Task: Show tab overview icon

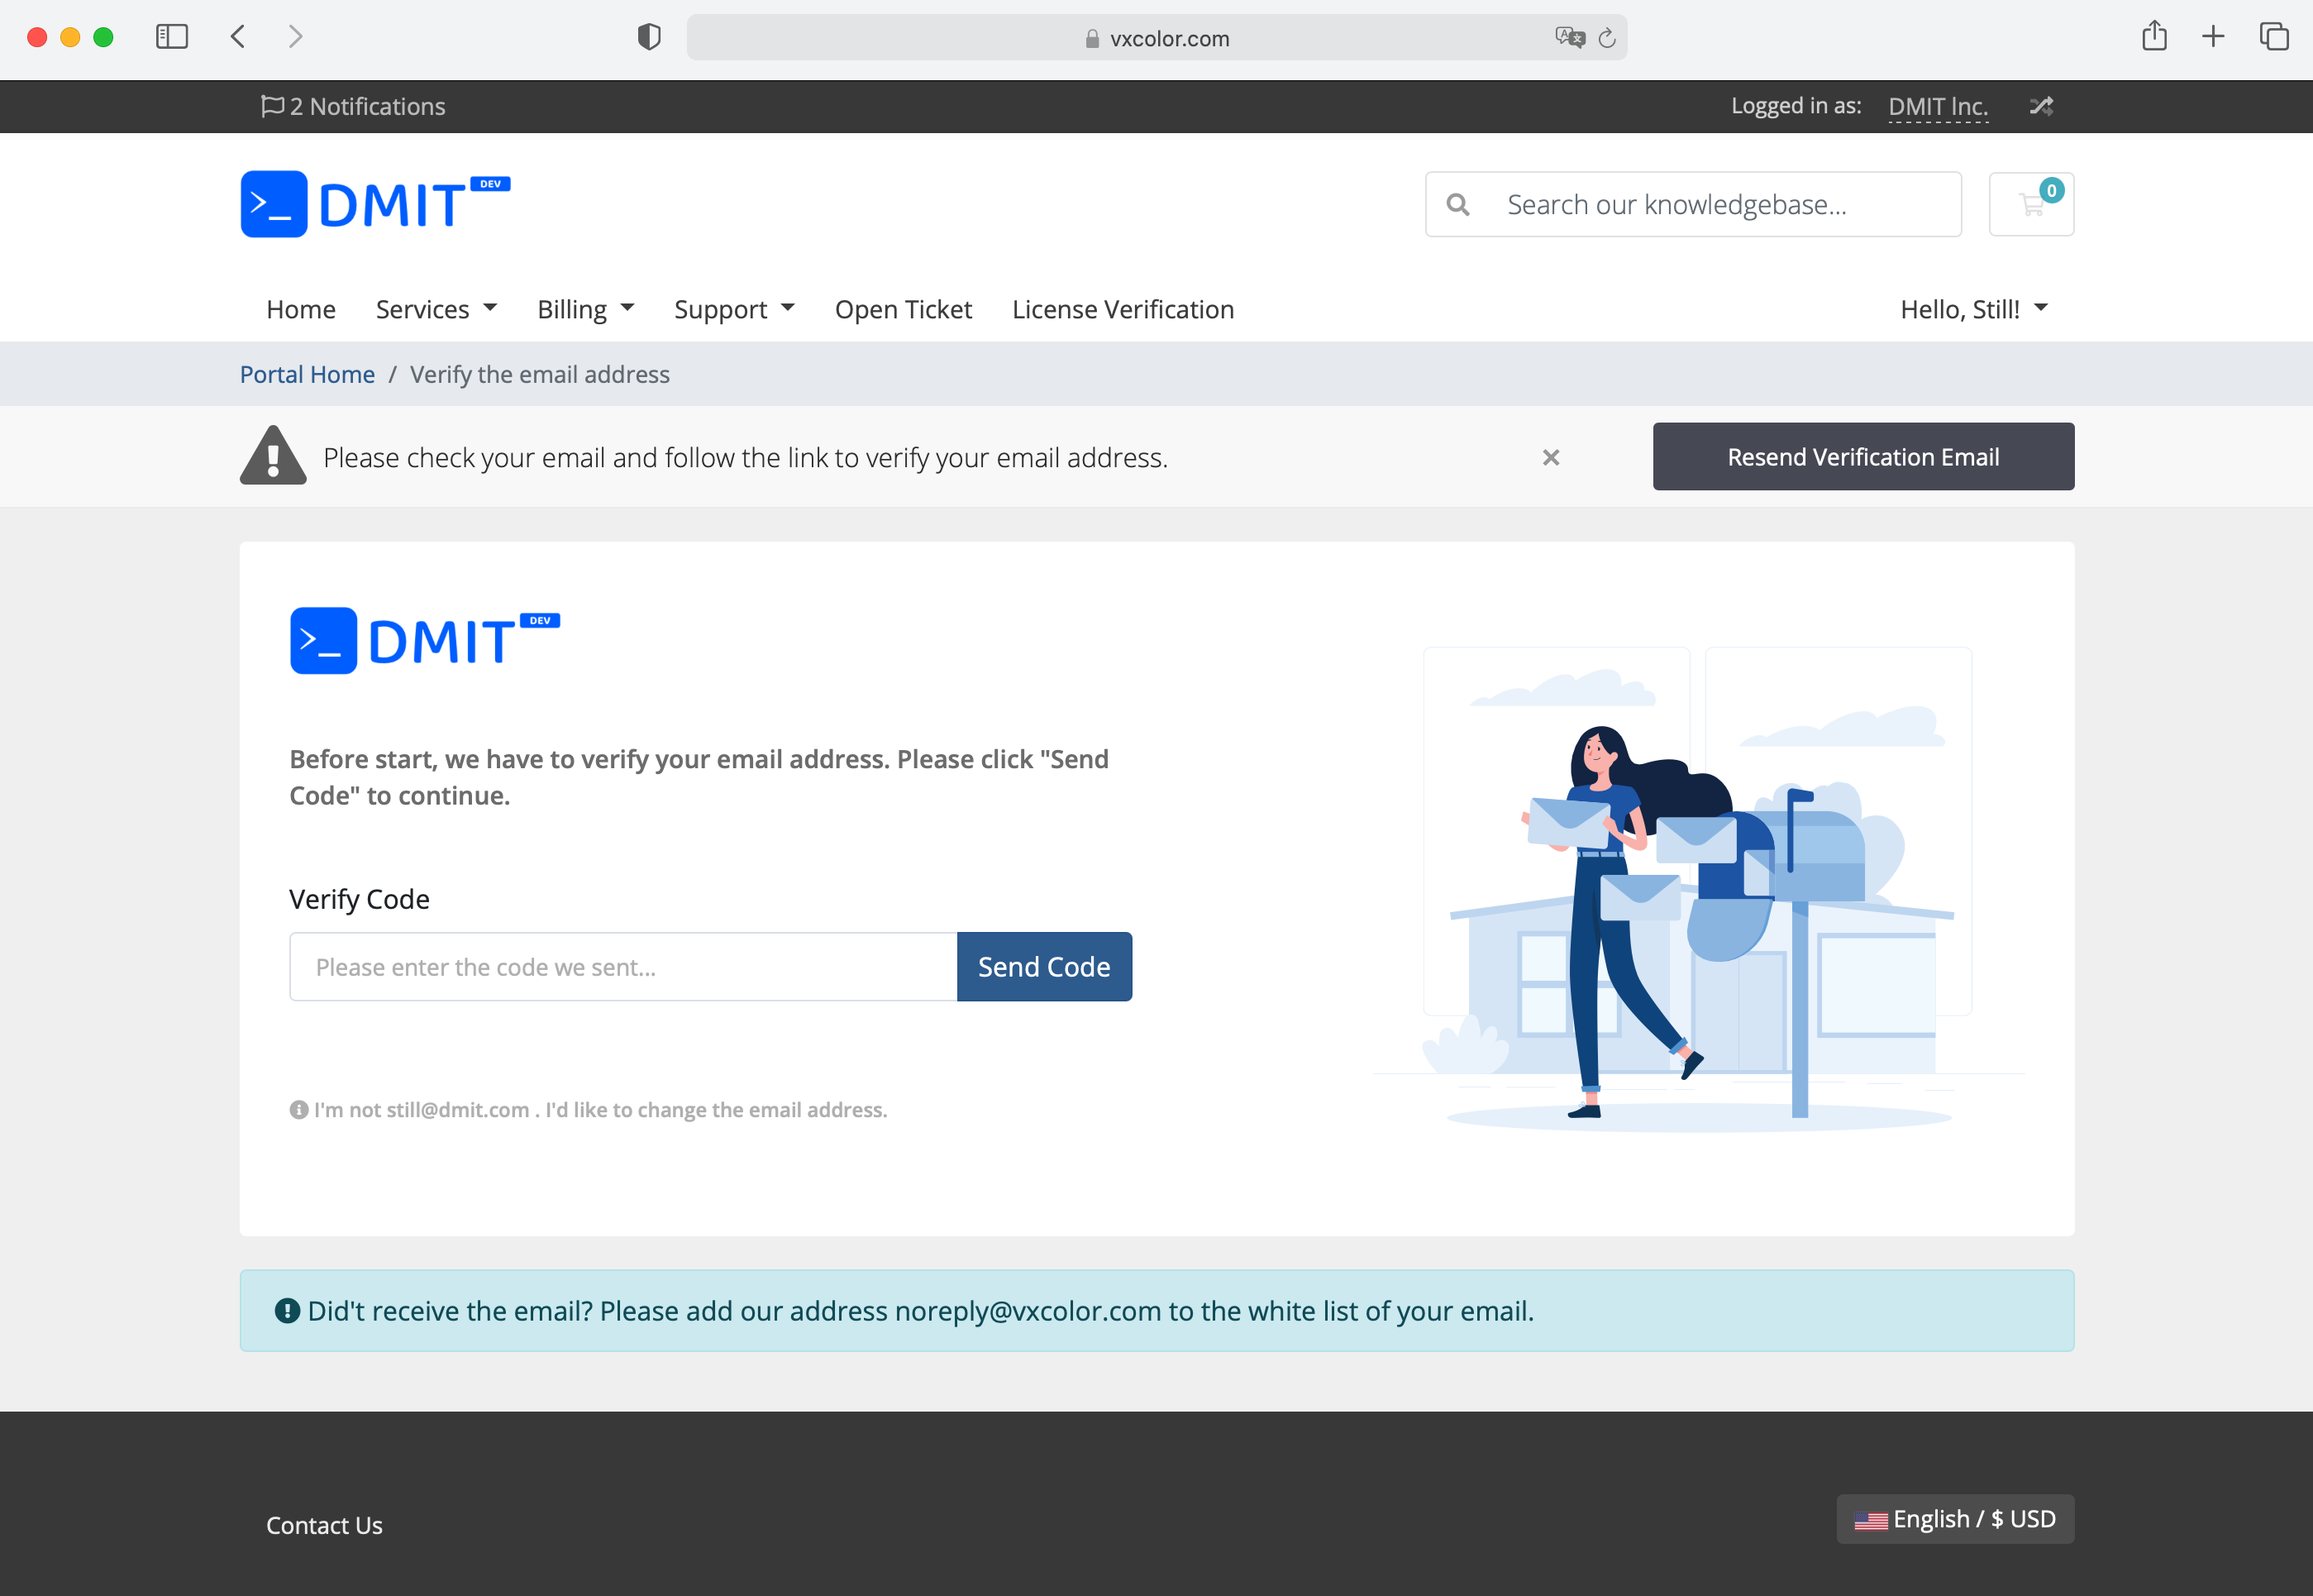Action: click(x=2274, y=37)
